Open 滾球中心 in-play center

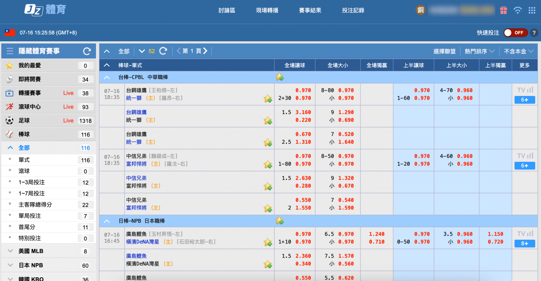49,107
